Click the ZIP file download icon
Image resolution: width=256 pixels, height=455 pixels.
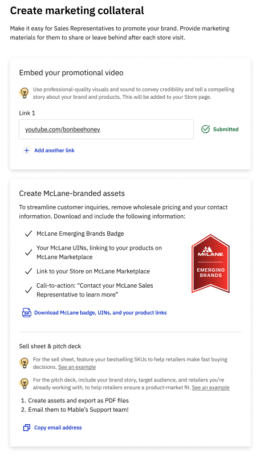pyautogui.click(x=27, y=312)
